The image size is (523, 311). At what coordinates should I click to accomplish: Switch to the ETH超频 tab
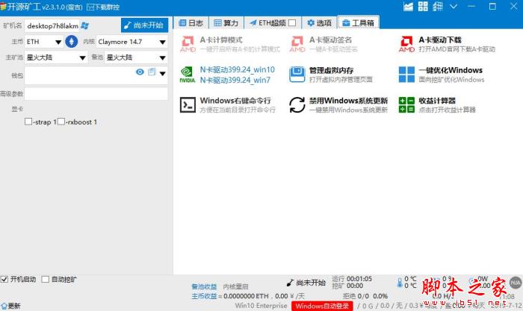[273, 22]
